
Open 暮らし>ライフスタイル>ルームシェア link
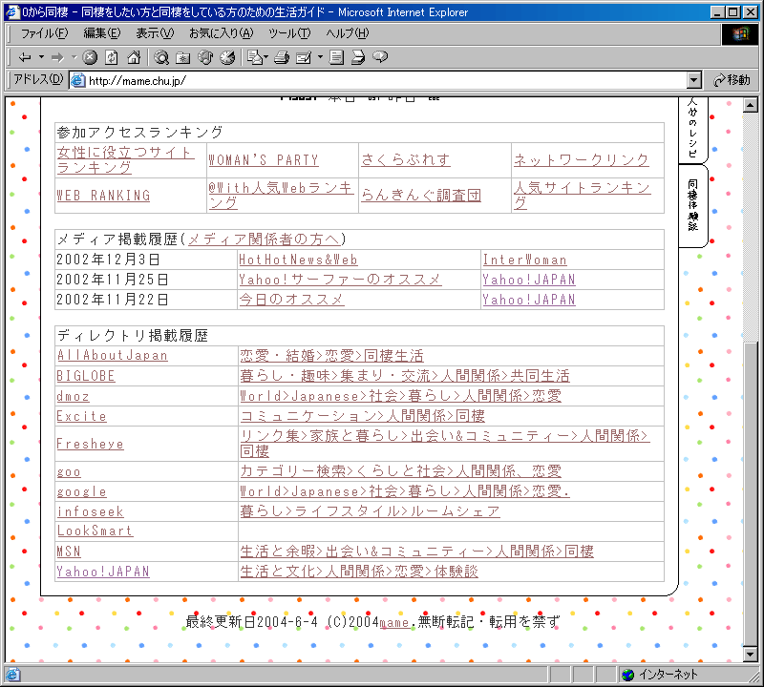tap(371, 511)
